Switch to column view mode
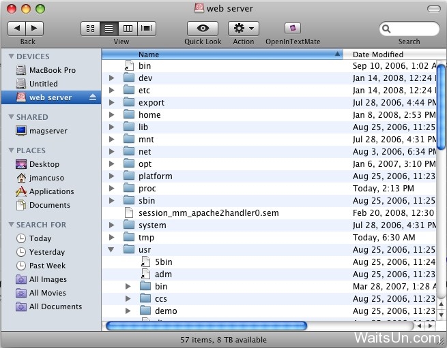Screen dimensions: 447x348 [128, 29]
